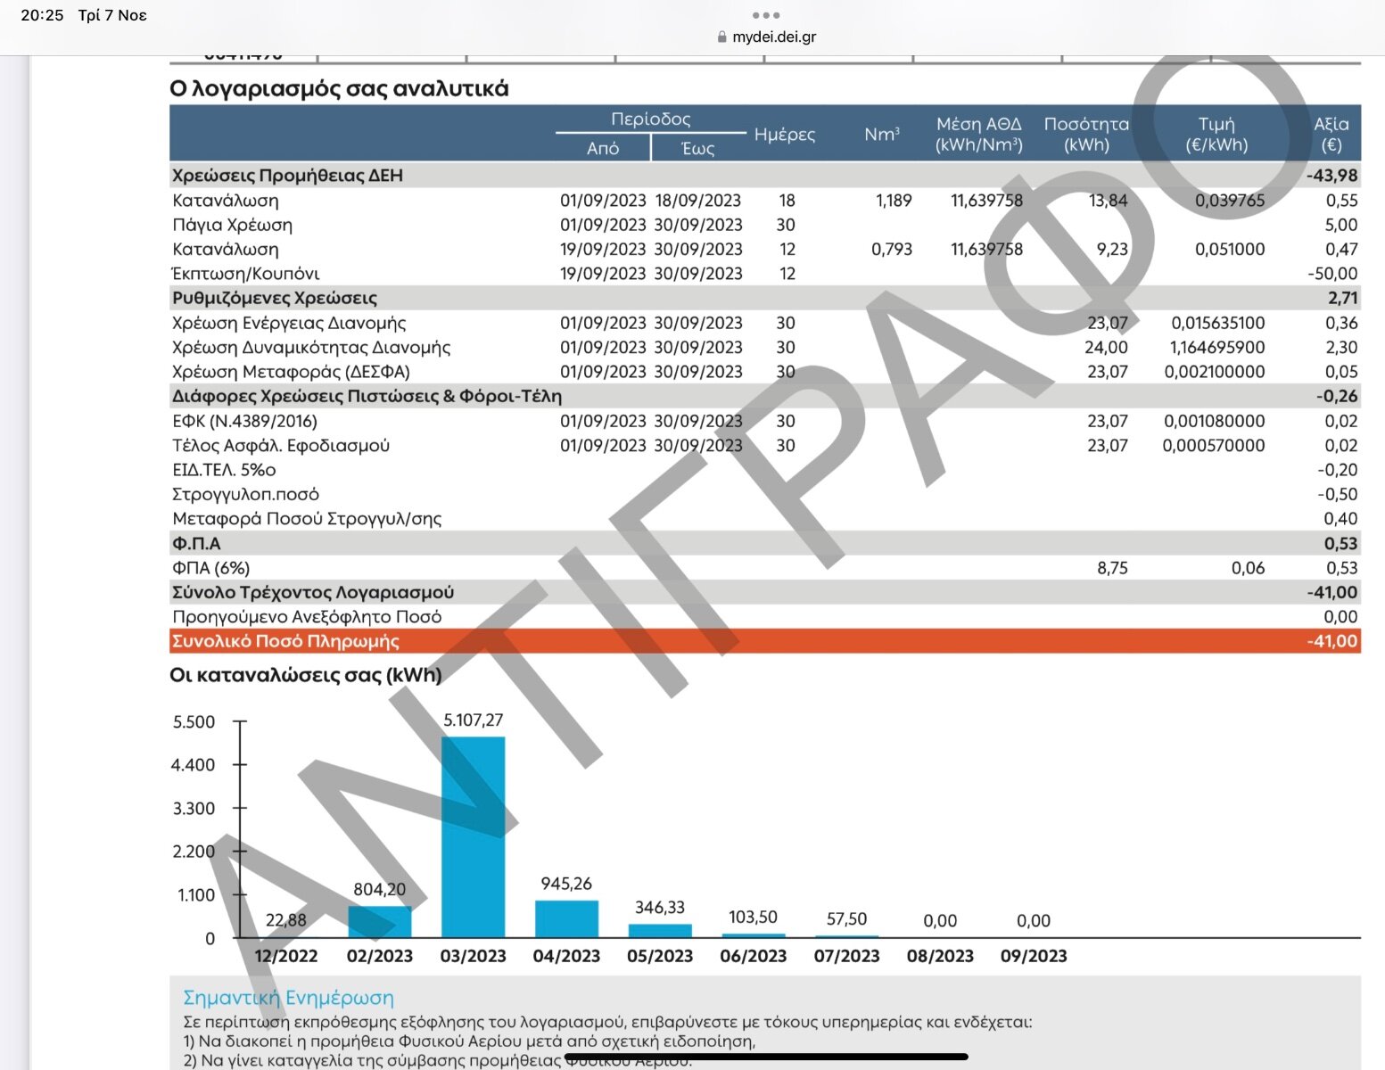The height and width of the screenshot is (1070, 1385).
Task: Click the 'Αξία (€)' column header
Action: tap(1331, 134)
